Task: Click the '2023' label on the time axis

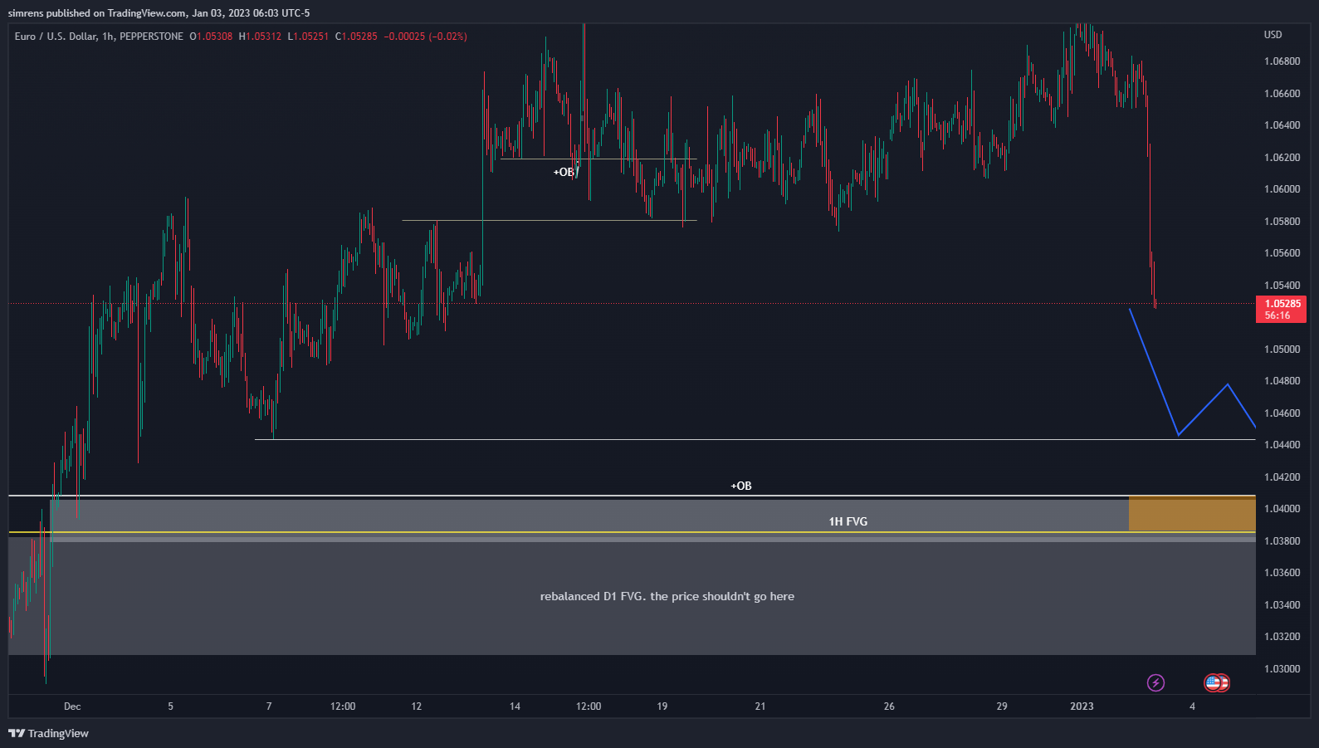Action: 1082,706
